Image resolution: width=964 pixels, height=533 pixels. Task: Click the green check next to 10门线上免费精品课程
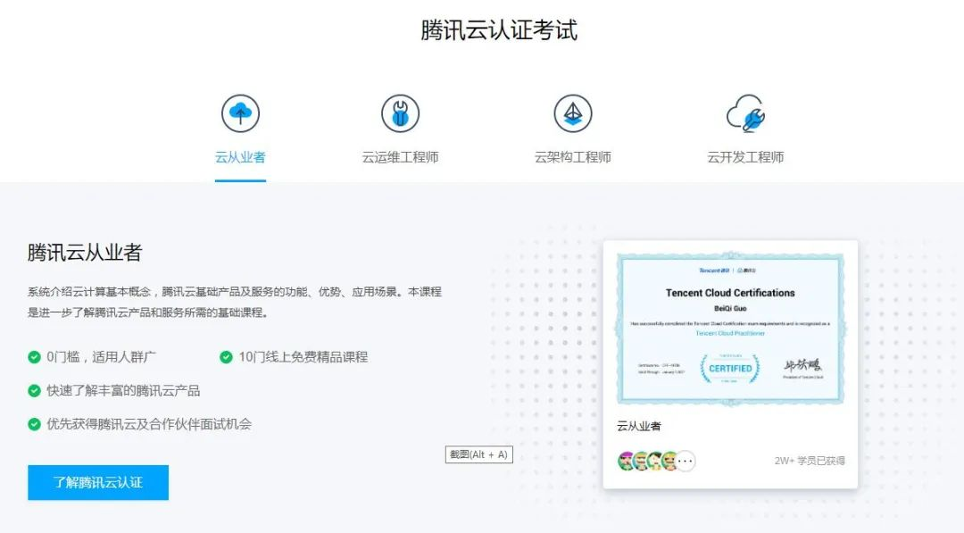tap(226, 357)
